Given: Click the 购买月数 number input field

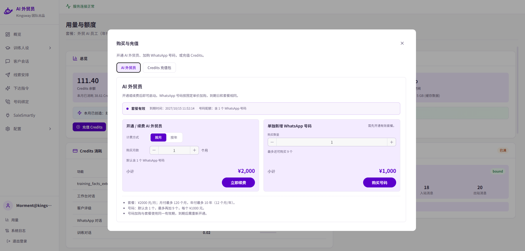Looking at the screenshot, I should [174, 150].
